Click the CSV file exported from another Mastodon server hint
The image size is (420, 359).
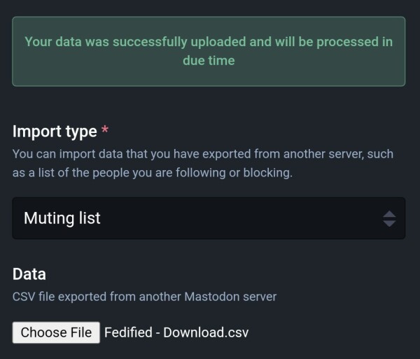[x=144, y=297]
